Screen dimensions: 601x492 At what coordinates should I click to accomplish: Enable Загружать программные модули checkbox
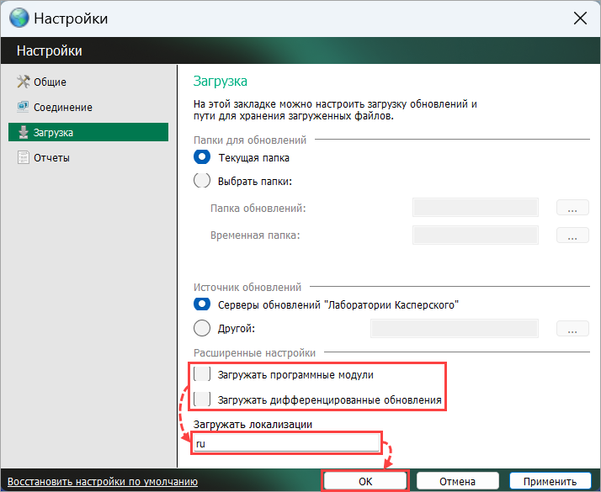(202, 374)
